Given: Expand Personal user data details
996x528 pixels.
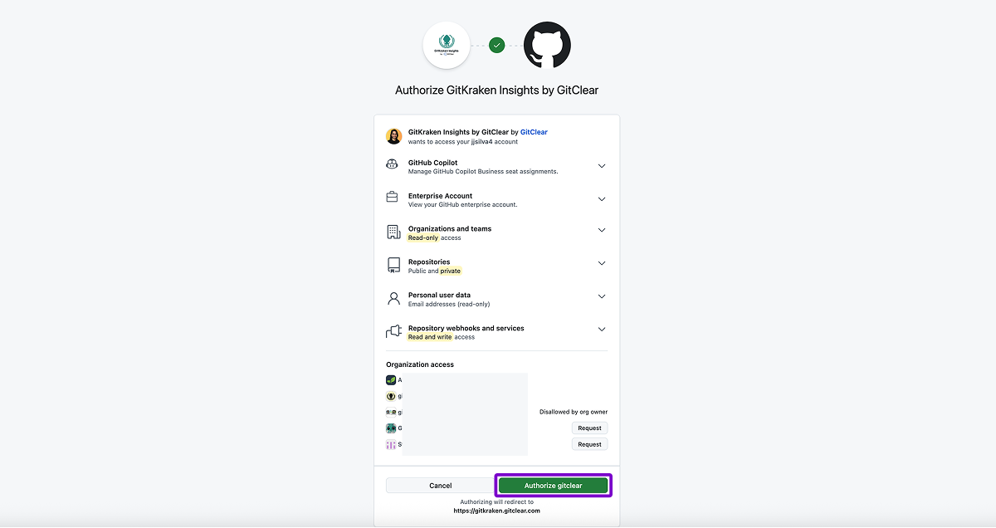Looking at the screenshot, I should (602, 296).
